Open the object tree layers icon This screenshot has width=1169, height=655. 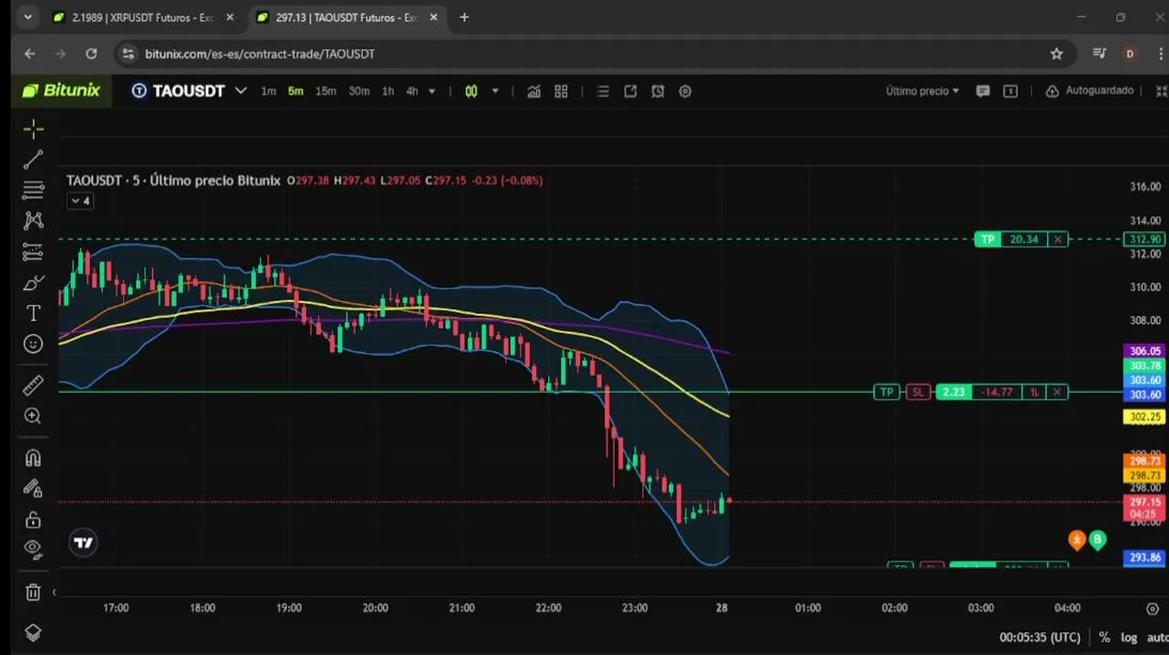click(33, 632)
